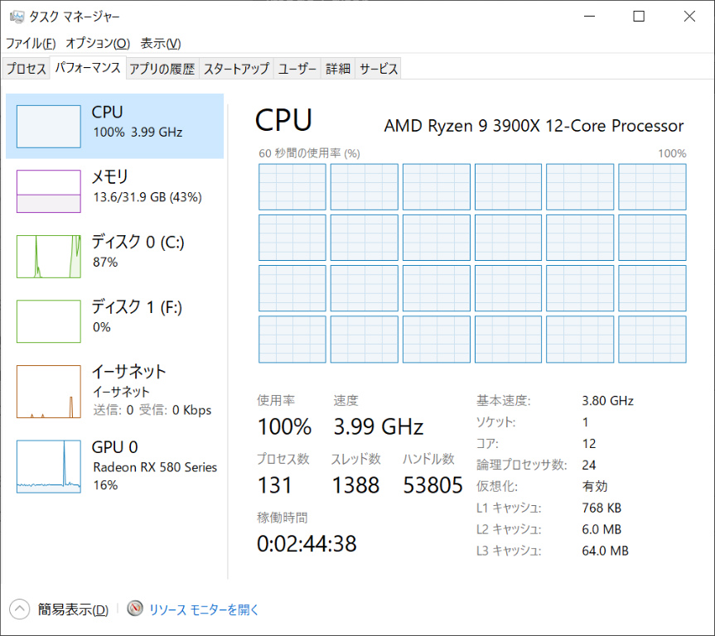Switch to the アプリの履歴 tab
The height and width of the screenshot is (636, 715).
[x=162, y=70]
